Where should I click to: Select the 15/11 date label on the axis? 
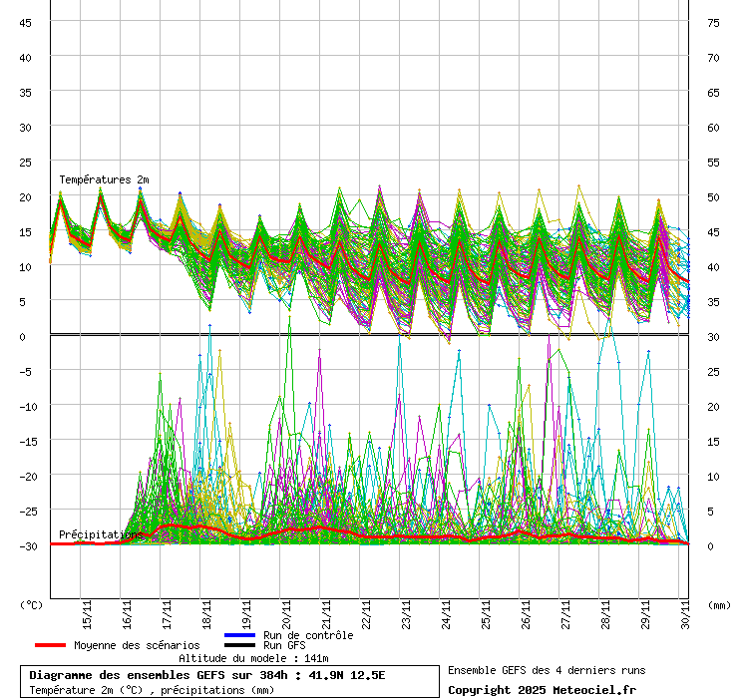click(88, 609)
